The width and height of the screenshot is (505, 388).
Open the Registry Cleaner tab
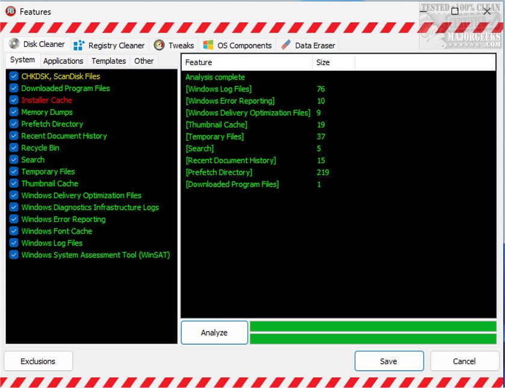[x=110, y=45]
